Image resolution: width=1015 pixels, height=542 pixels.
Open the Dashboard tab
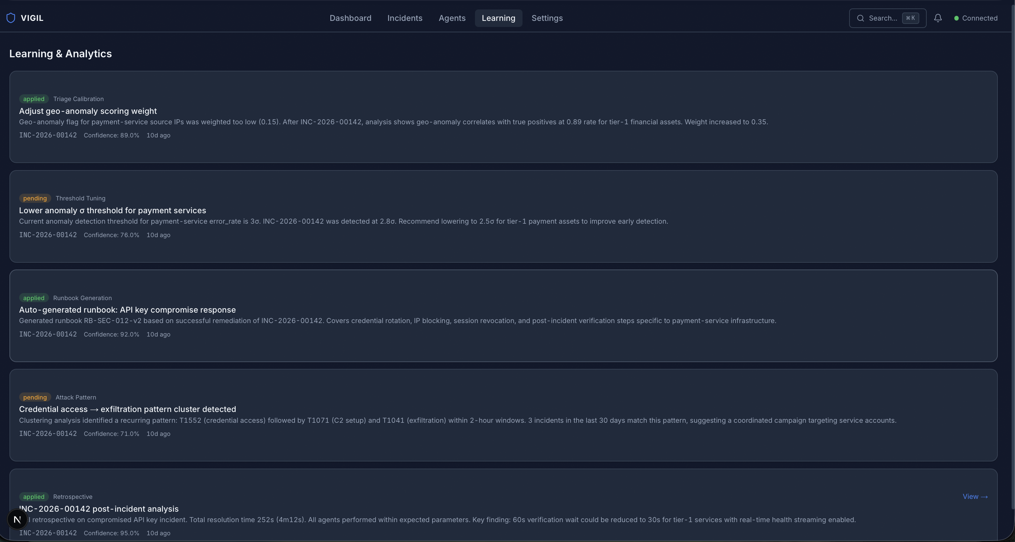tap(350, 18)
